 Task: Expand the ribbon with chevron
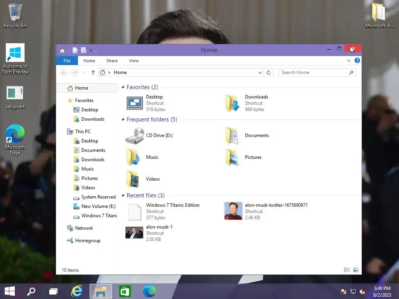point(349,60)
